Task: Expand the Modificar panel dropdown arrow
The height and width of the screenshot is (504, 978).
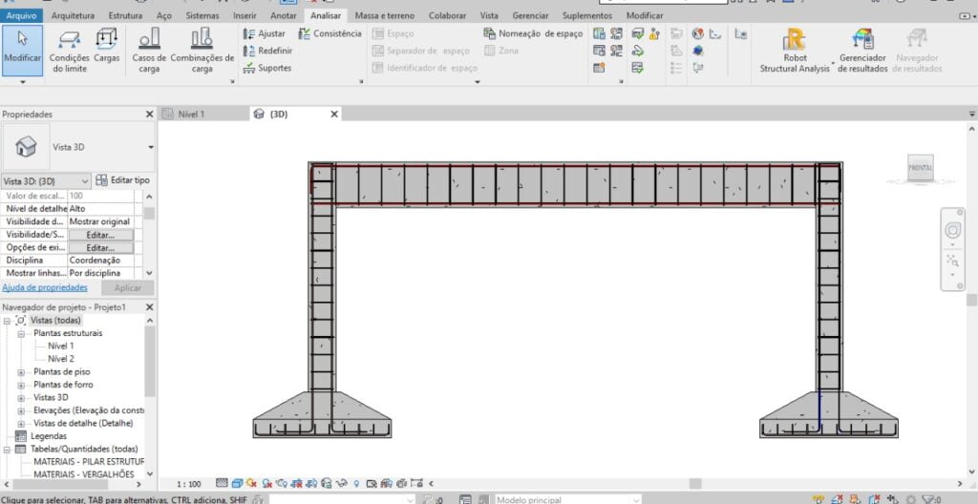Action: [23, 82]
